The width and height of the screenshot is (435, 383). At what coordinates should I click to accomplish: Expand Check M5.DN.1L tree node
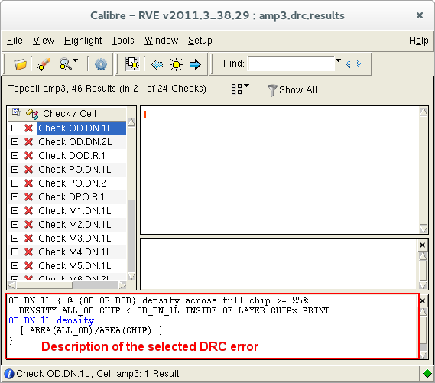click(x=15, y=266)
